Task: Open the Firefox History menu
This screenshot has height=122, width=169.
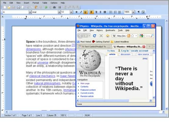Action: click(x=100, y=30)
